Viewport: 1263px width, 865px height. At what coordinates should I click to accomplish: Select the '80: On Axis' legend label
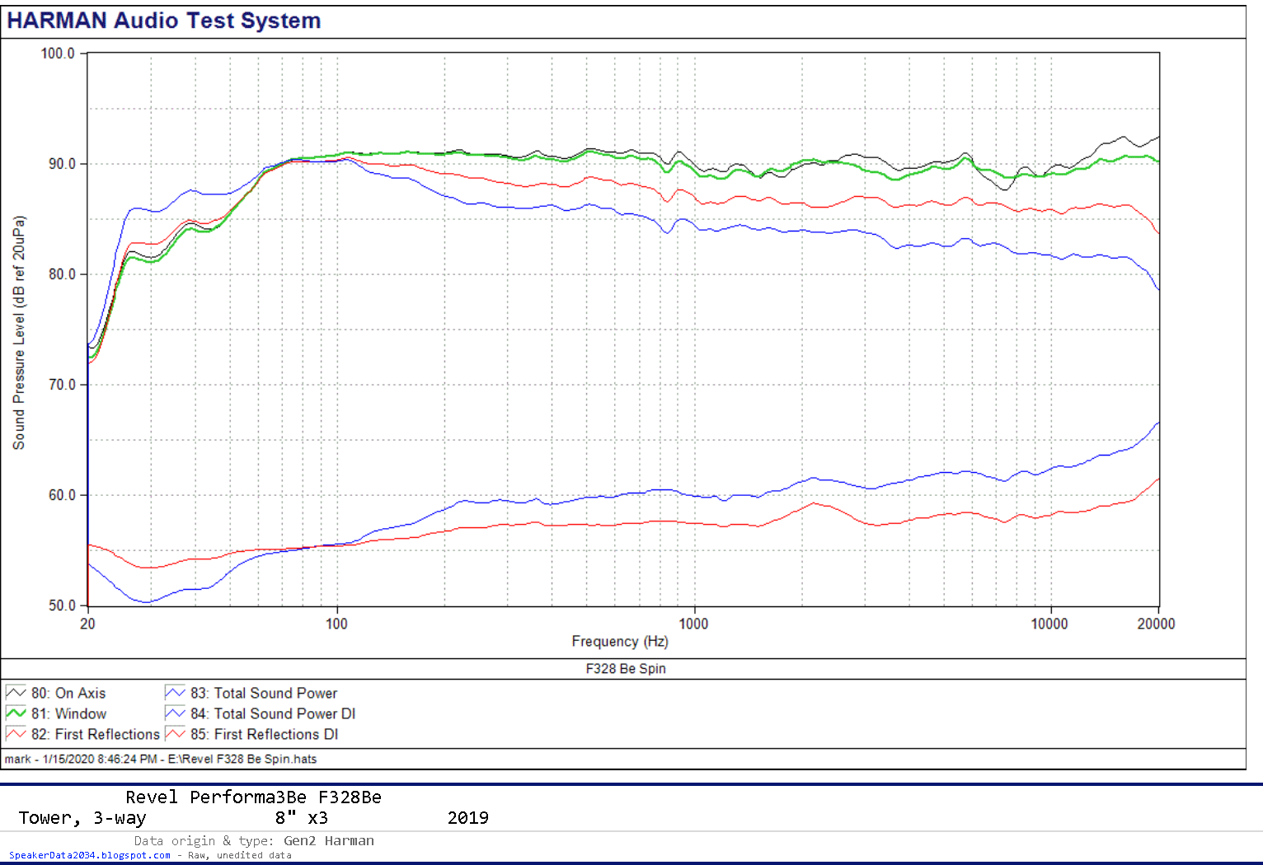[68, 693]
